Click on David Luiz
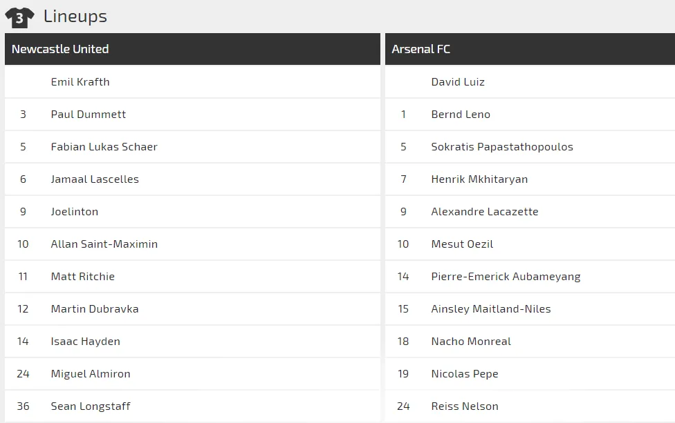The width and height of the screenshot is (675, 423). click(x=458, y=82)
